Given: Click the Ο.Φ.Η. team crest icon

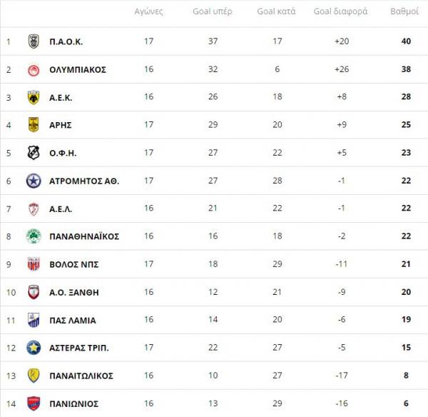Looking at the screenshot, I should click(x=33, y=153).
